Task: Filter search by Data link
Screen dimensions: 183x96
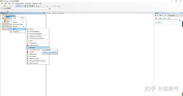Action: pyautogui.click(x=164, y=18)
